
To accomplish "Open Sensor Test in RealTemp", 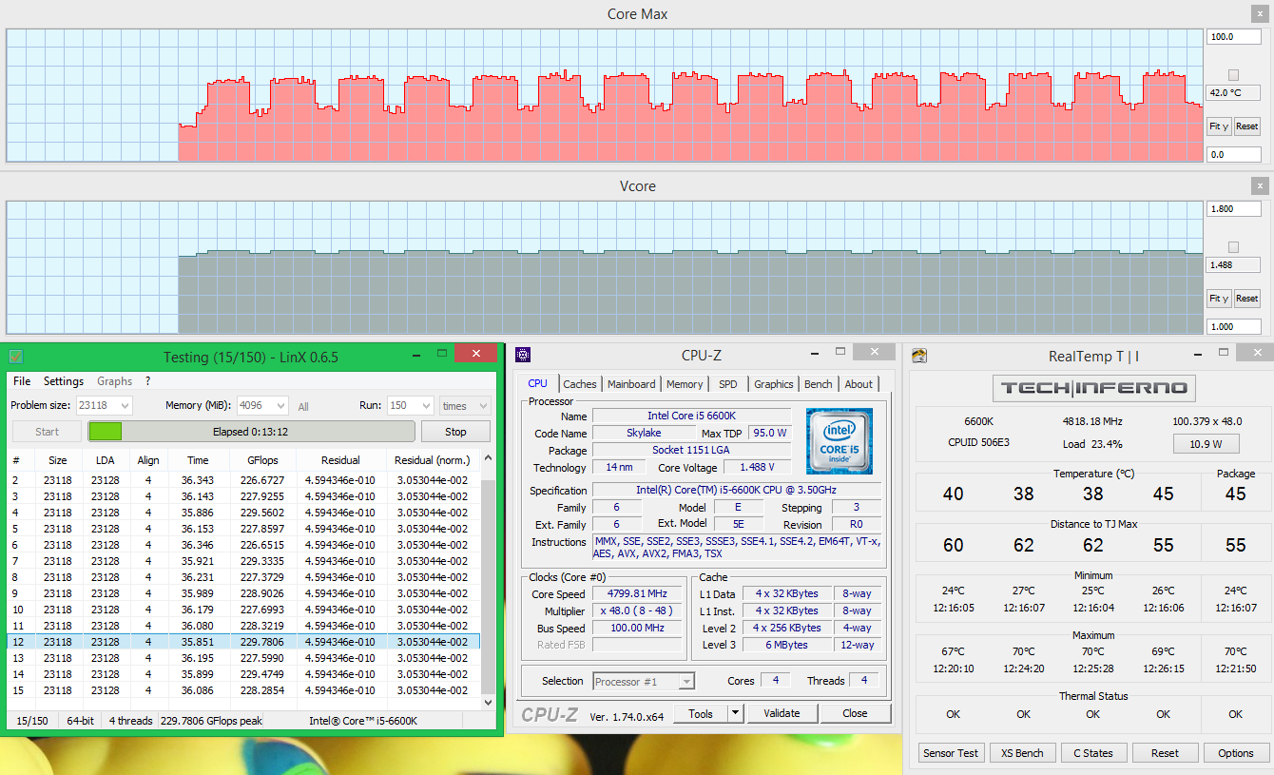I will [951, 752].
